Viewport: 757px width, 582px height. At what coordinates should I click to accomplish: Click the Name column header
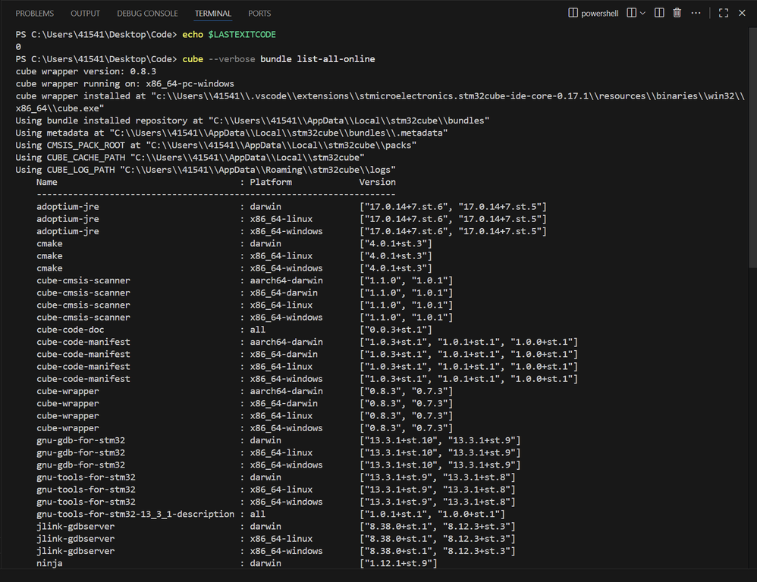pos(47,183)
